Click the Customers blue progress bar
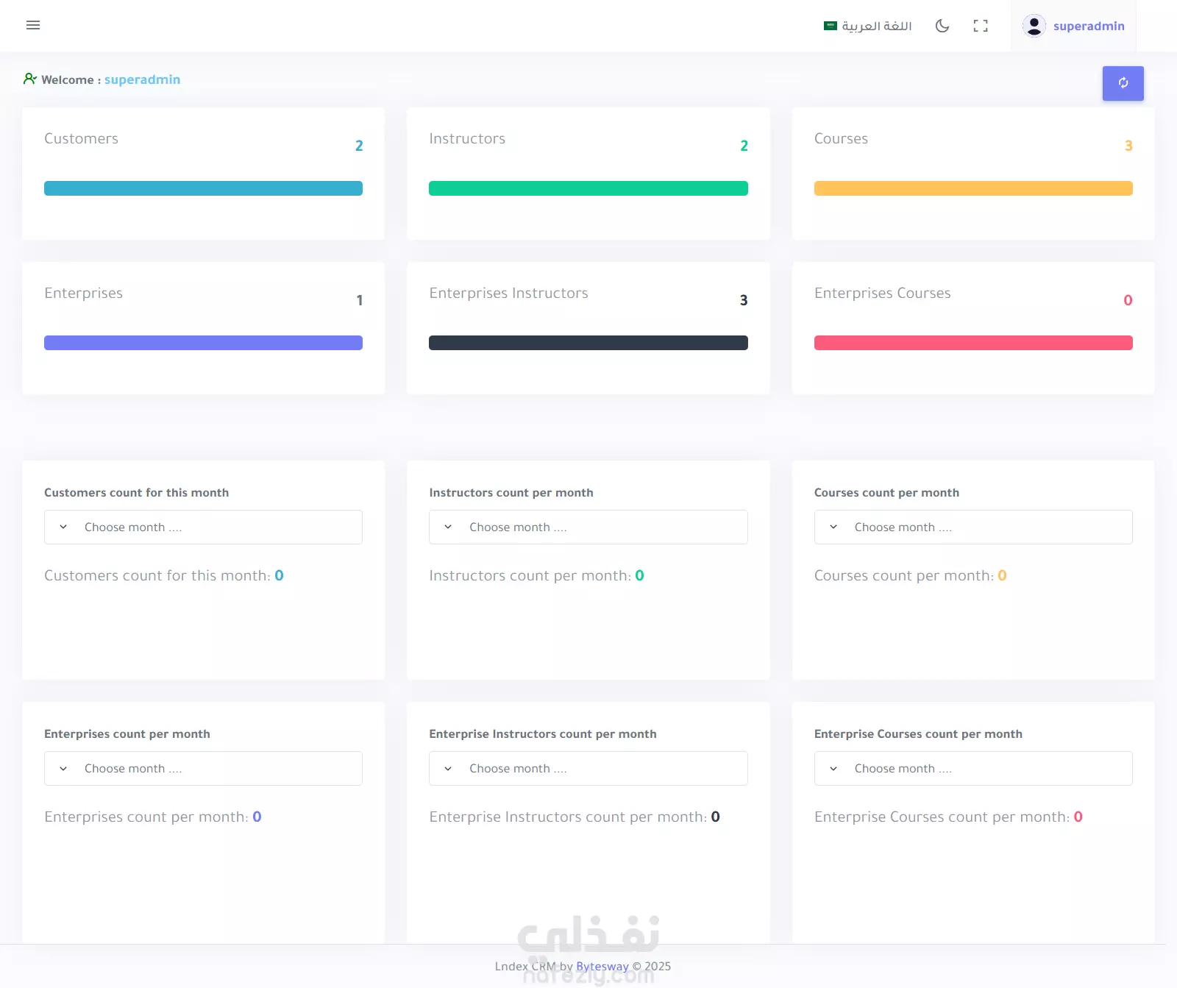The height and width of the screenshot is (988, 1177). point(203,188)
